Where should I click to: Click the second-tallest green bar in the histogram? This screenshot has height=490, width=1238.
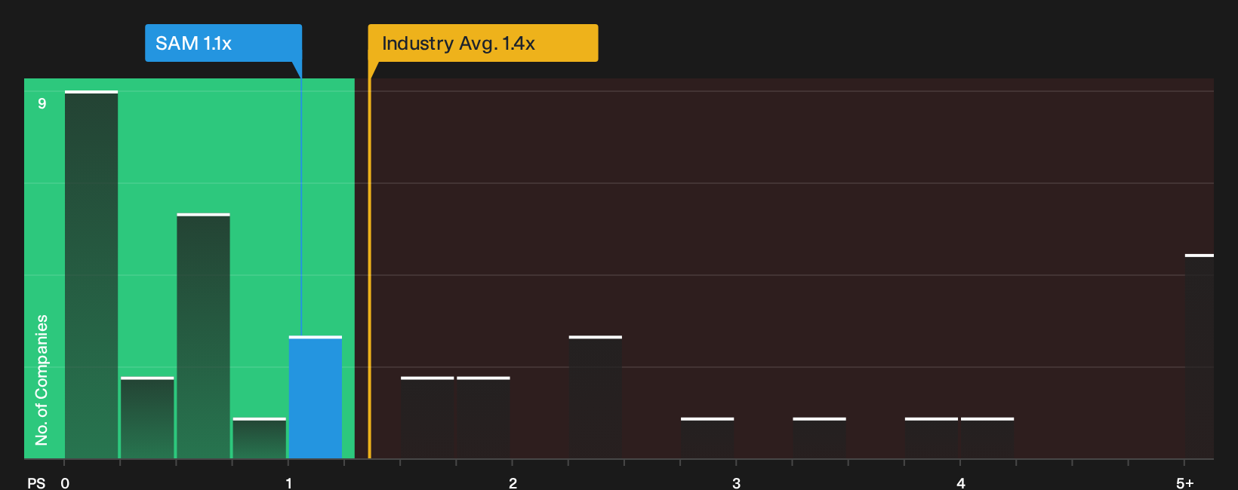pyautogui.click(x=203, y=336)
